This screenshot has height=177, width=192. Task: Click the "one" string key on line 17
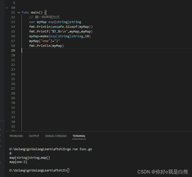pos(46,41)
